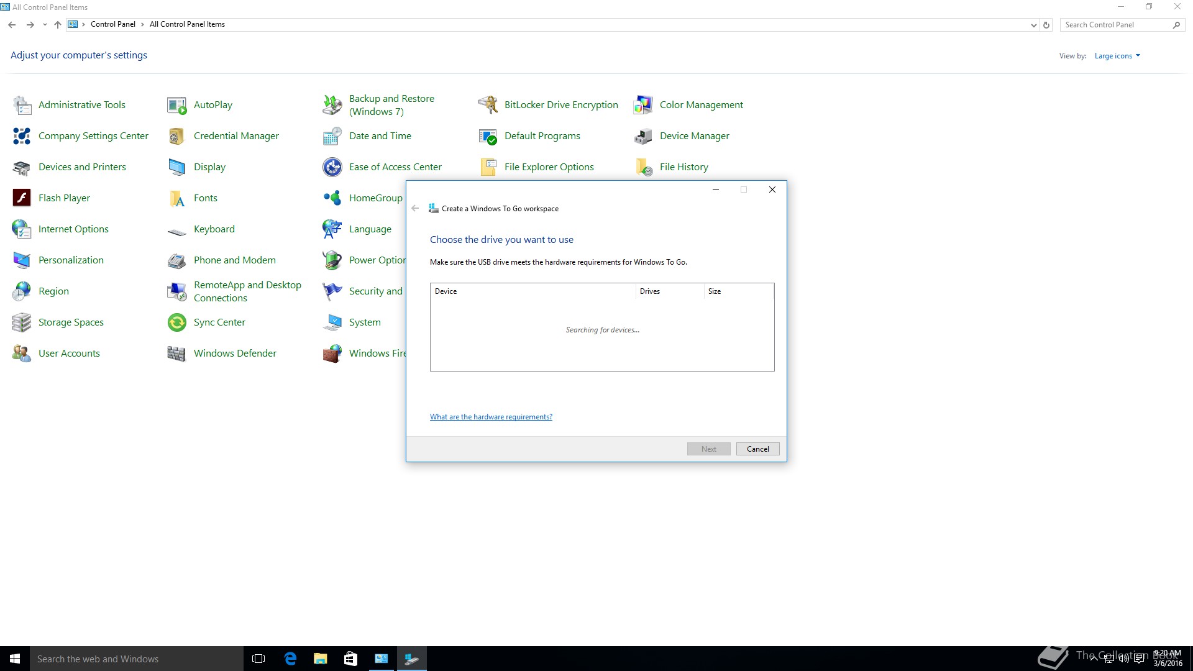Open the BitLocker Drive Encryption icon
Viewport: 1193px width, 671px height.
[488, 105]
